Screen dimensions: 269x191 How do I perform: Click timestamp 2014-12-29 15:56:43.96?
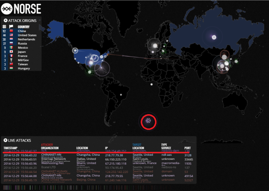[20, 164]
